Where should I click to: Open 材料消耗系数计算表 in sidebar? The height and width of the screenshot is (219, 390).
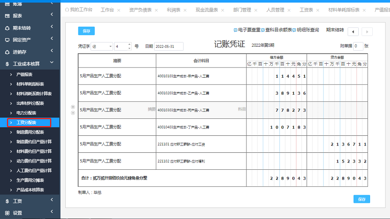point(34,94)
